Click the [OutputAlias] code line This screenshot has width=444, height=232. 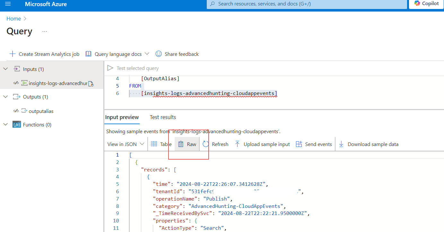[160, 78]
